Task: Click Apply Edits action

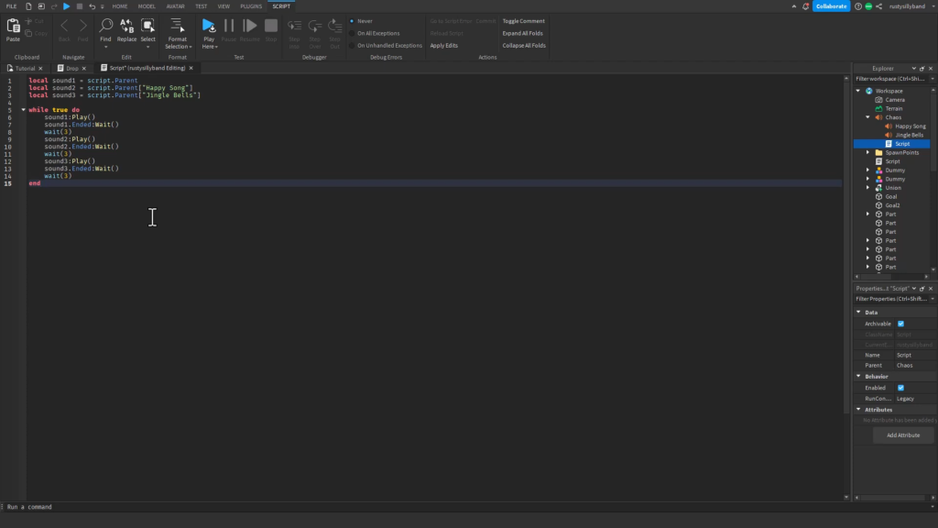Action: (x=444, y=46)
